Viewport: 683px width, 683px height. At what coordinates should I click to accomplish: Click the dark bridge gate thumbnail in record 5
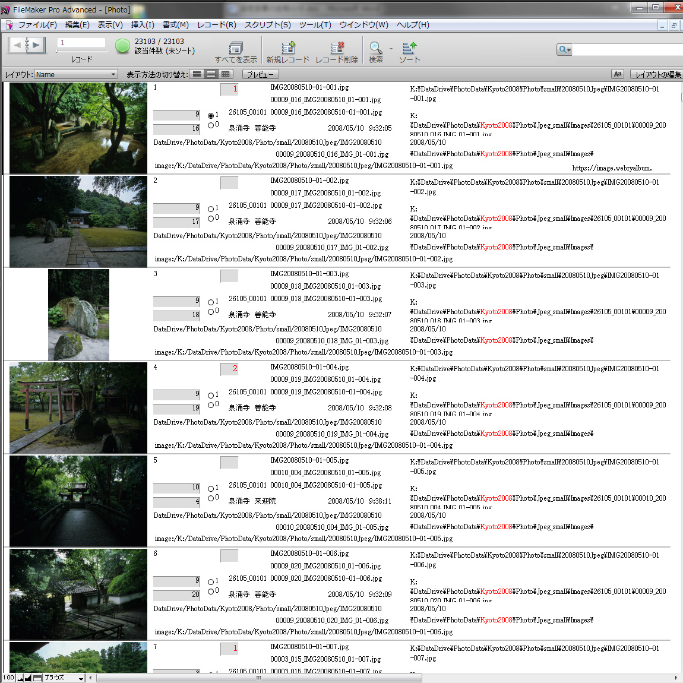click(x=78, y=501)
